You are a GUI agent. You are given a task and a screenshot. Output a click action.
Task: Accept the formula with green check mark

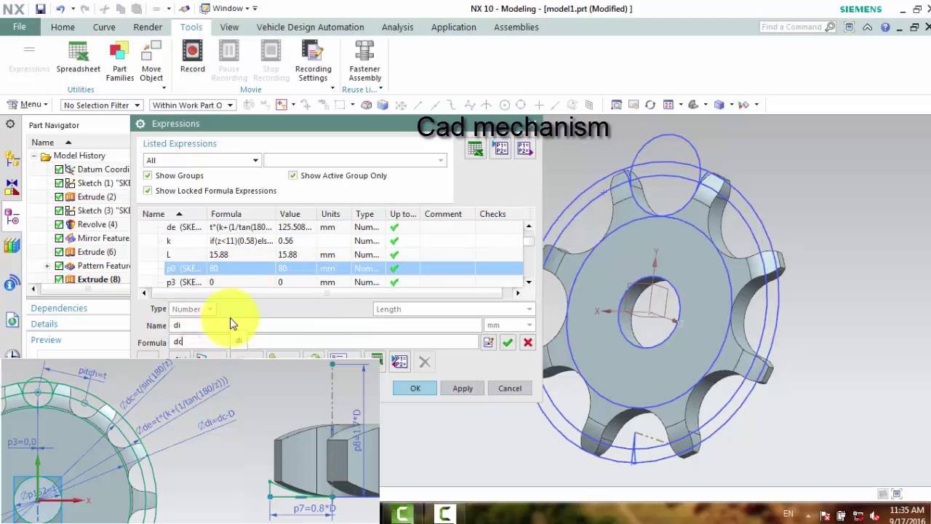[508, 342]
